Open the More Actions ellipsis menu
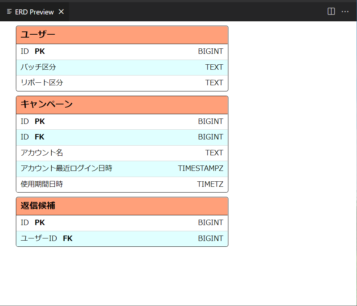 pos(345,11)
